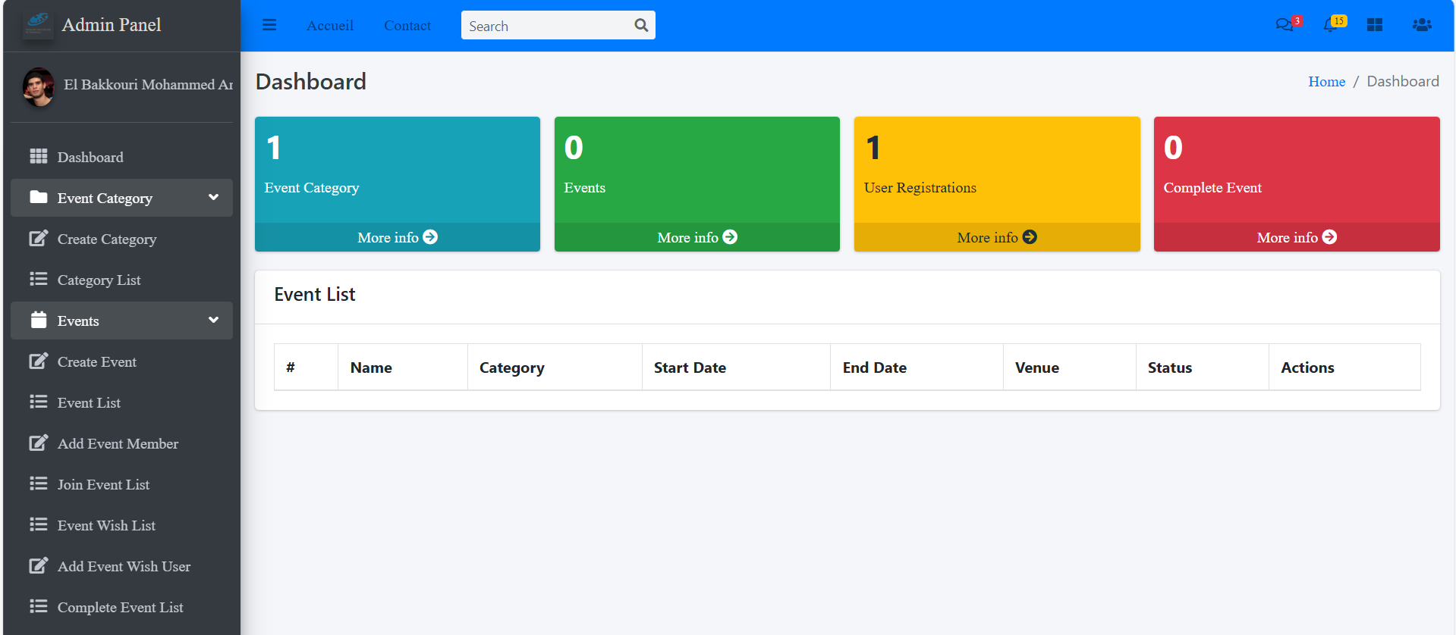
Task: Click the users group icon in navbar
Action: [x=1421, y=25]
